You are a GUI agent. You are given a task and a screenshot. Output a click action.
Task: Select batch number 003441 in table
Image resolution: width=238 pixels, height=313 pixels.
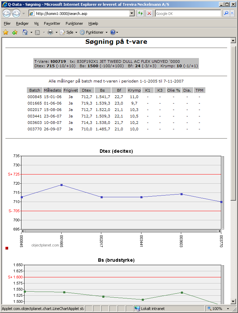[x=35, y=116]
